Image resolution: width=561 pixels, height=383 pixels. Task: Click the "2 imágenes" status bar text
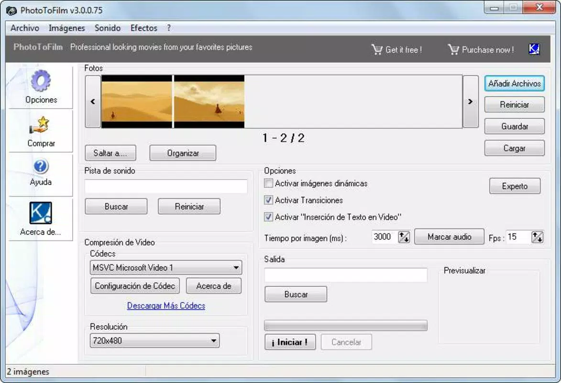(28, 372)
